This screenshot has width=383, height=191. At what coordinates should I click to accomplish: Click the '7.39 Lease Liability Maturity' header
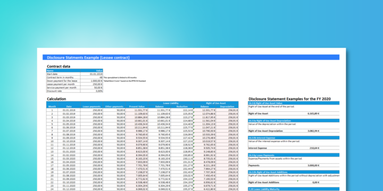click(x=294, y=189)
